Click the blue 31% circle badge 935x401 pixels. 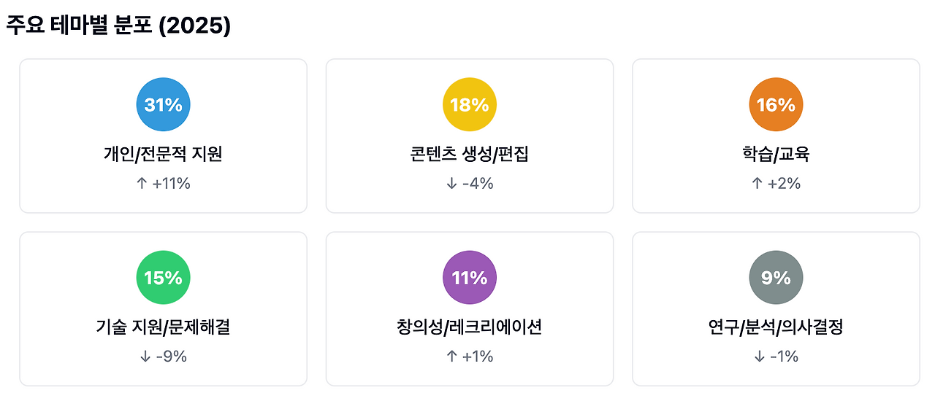(x=163, y=104)
